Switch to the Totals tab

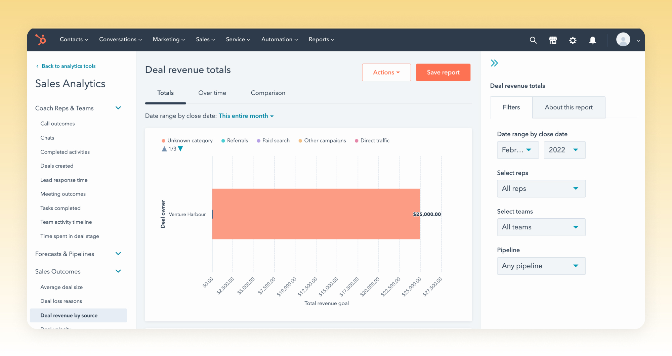(x=165, y=93)
